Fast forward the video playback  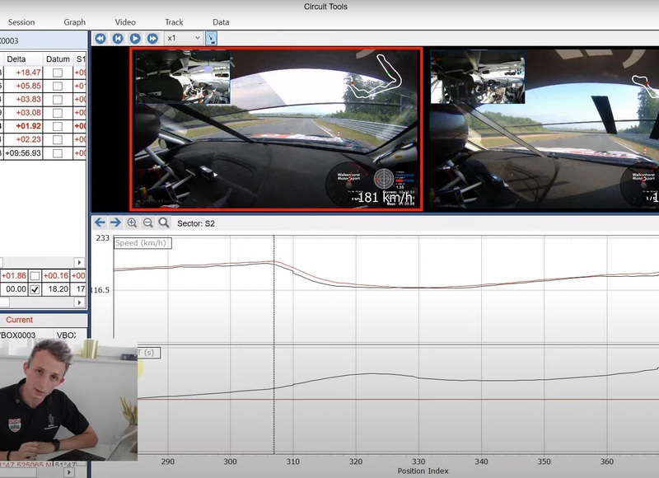click(152, 39)
